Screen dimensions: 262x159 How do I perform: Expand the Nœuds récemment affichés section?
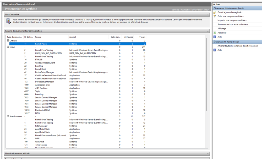coord(208,153)
